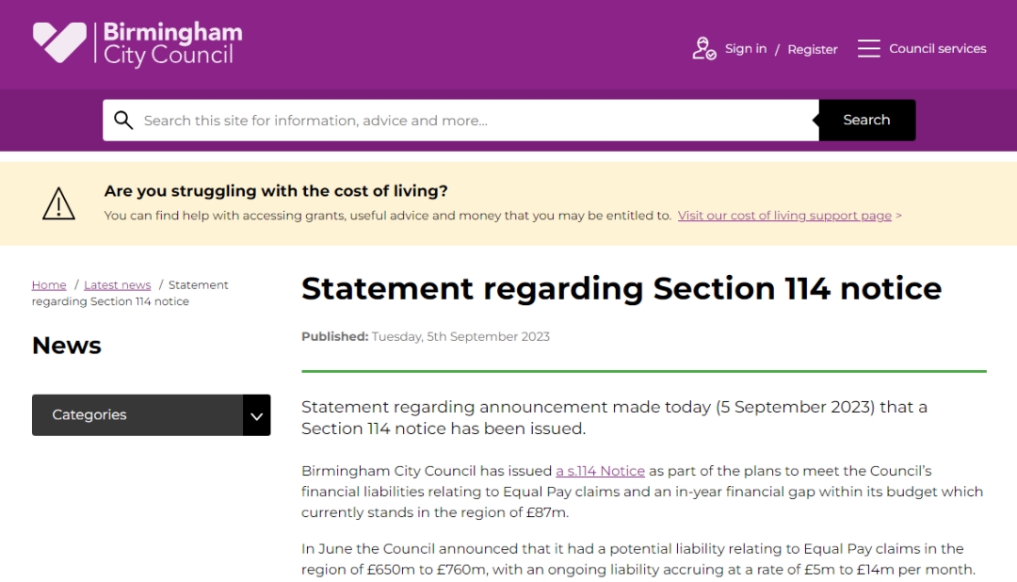Go to Home breadcrumb link
Image resolution: width=1017 pixels, height=582 pixels.
click(x=49, y=285)
